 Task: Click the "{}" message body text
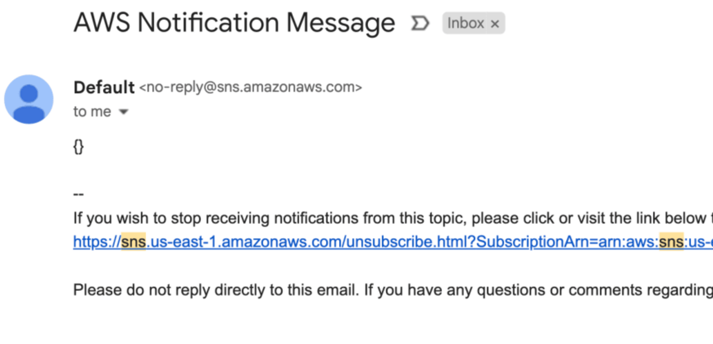tap(78, 146)
